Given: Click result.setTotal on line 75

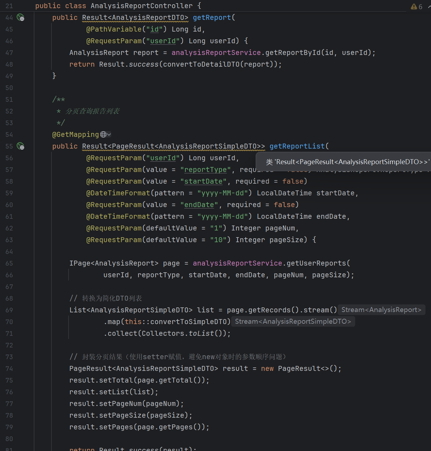Looking at the screenshot, I should [101, 380].
